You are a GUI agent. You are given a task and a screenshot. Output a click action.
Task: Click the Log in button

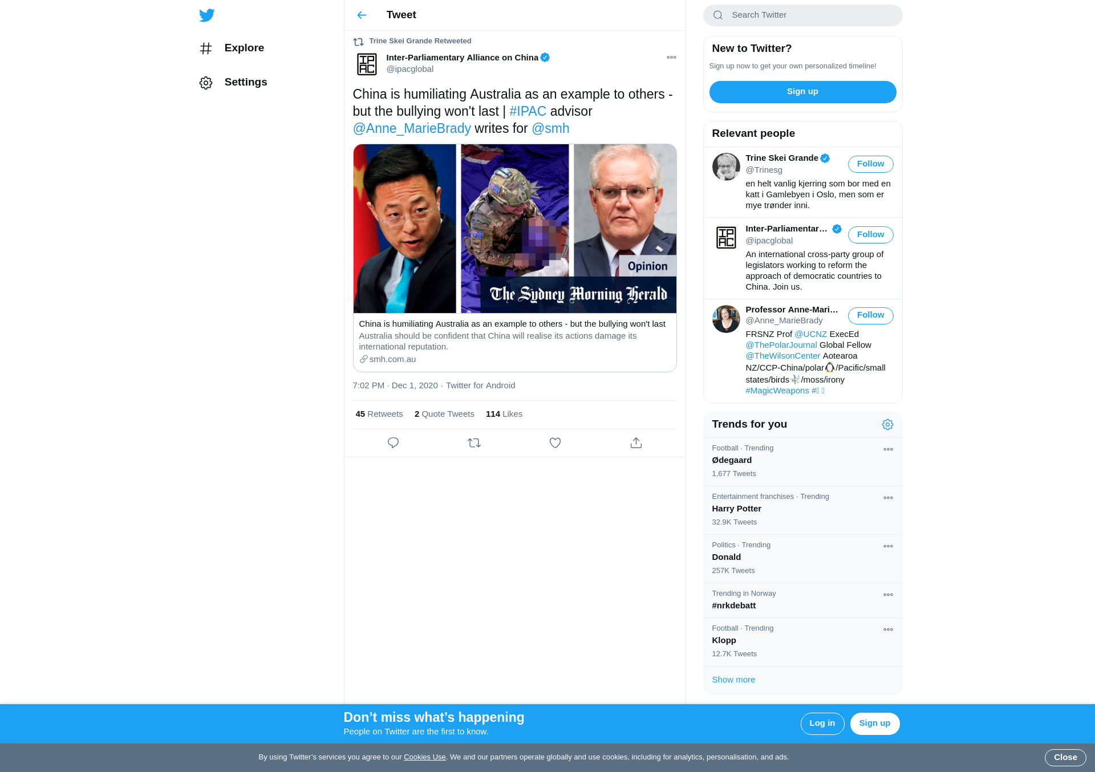pos(822,724)
